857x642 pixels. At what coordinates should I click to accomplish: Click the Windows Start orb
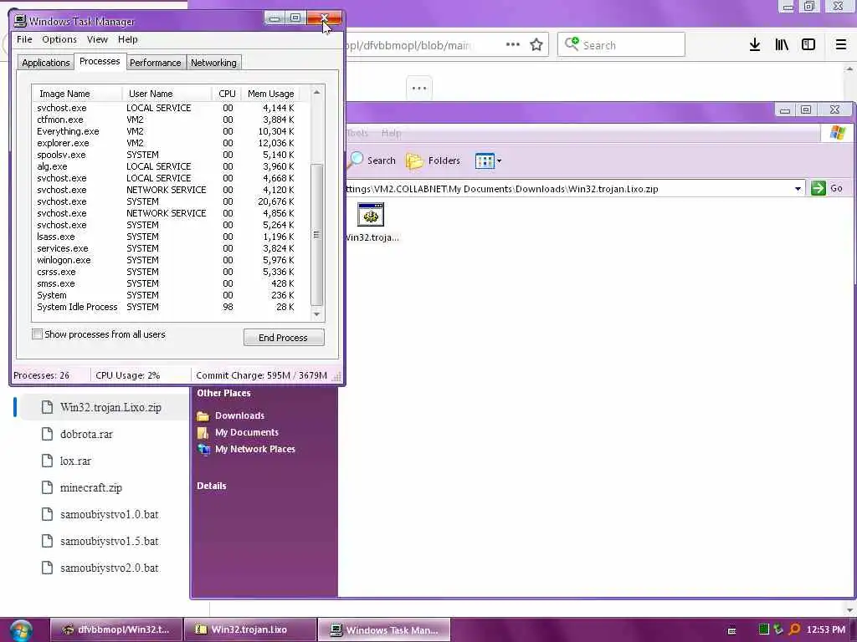pyautogui.click(x=21, y=630)
